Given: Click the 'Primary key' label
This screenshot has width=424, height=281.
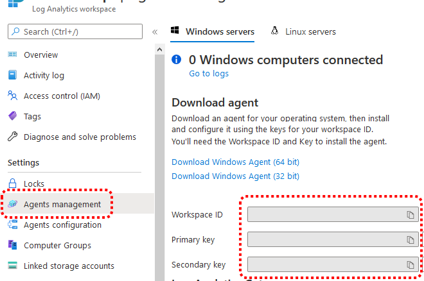Looking at the screenshot, I should point(193,240).
